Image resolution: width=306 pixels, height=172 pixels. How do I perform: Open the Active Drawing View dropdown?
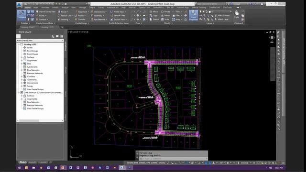(x=40, y=41)
